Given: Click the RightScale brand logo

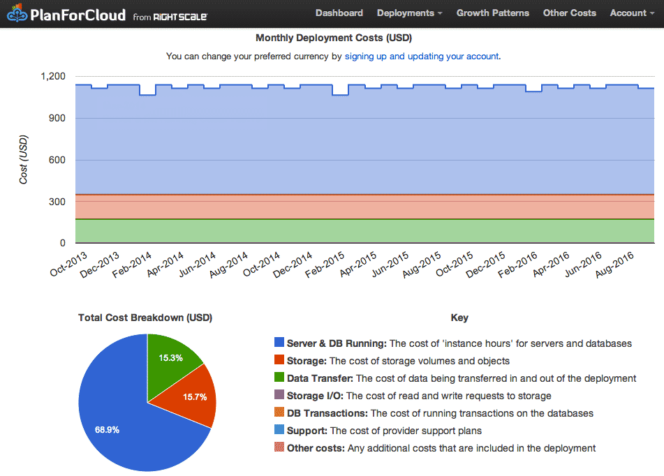Looking at the screenshot, I should tap(179, 15).
